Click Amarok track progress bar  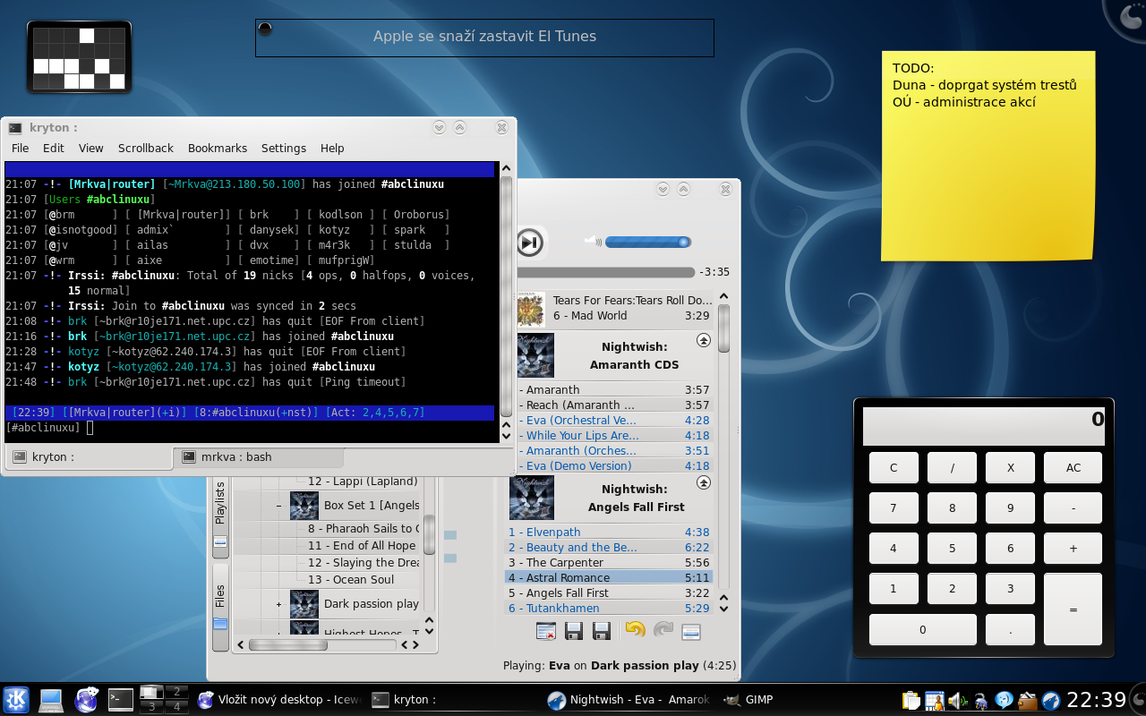point(605,272)
